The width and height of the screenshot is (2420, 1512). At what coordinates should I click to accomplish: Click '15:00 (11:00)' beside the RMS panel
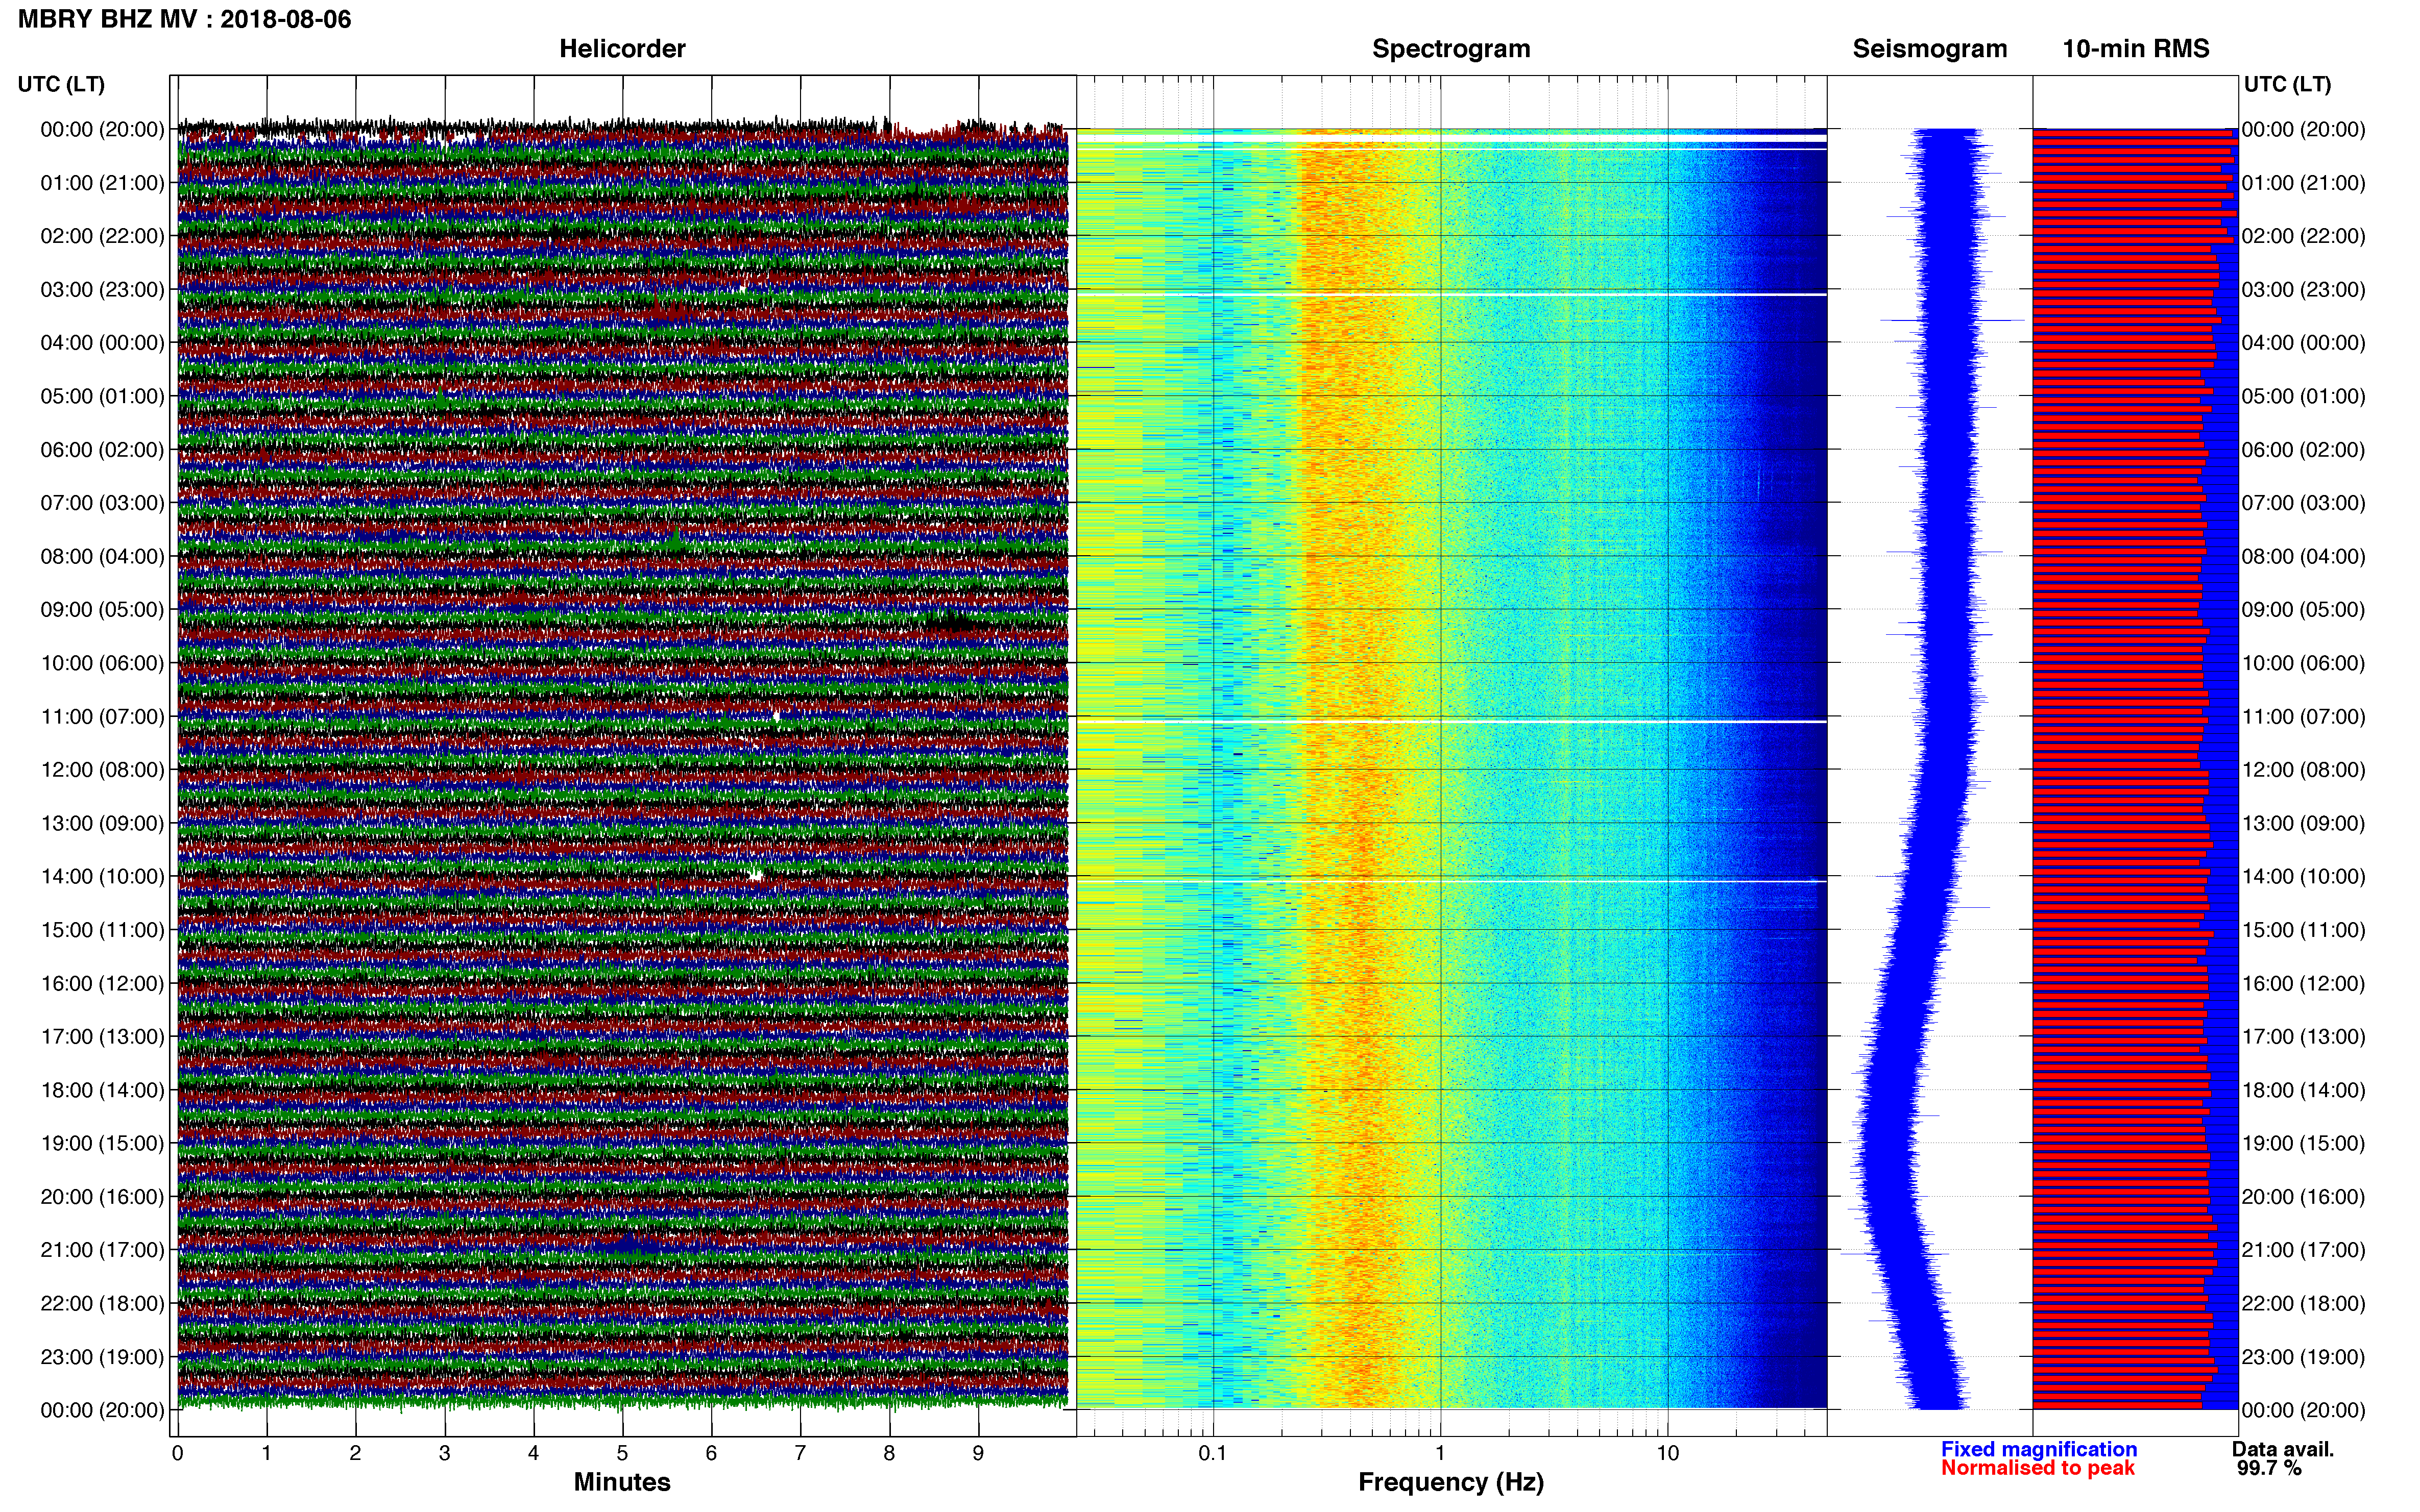pyautogui.click(x=2303, y=930)
